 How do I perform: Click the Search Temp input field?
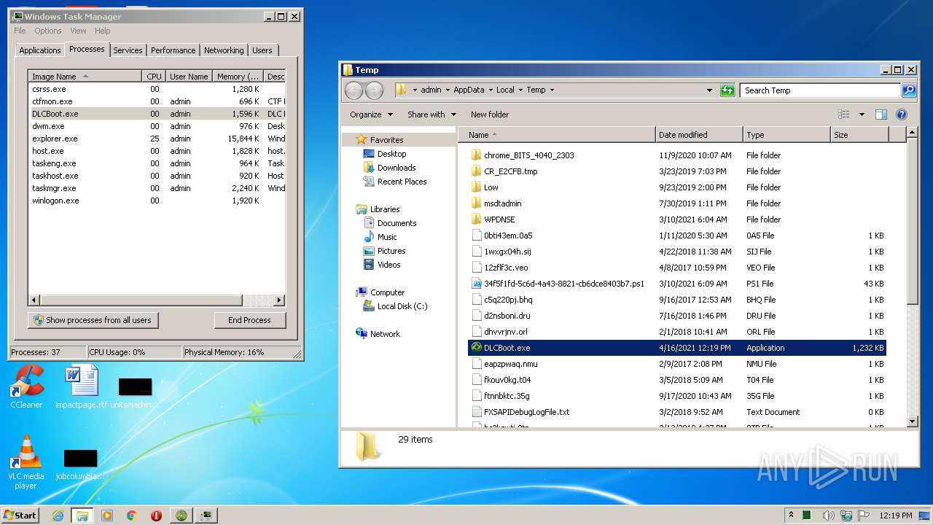pyautogui.click(x=820, y=90)
